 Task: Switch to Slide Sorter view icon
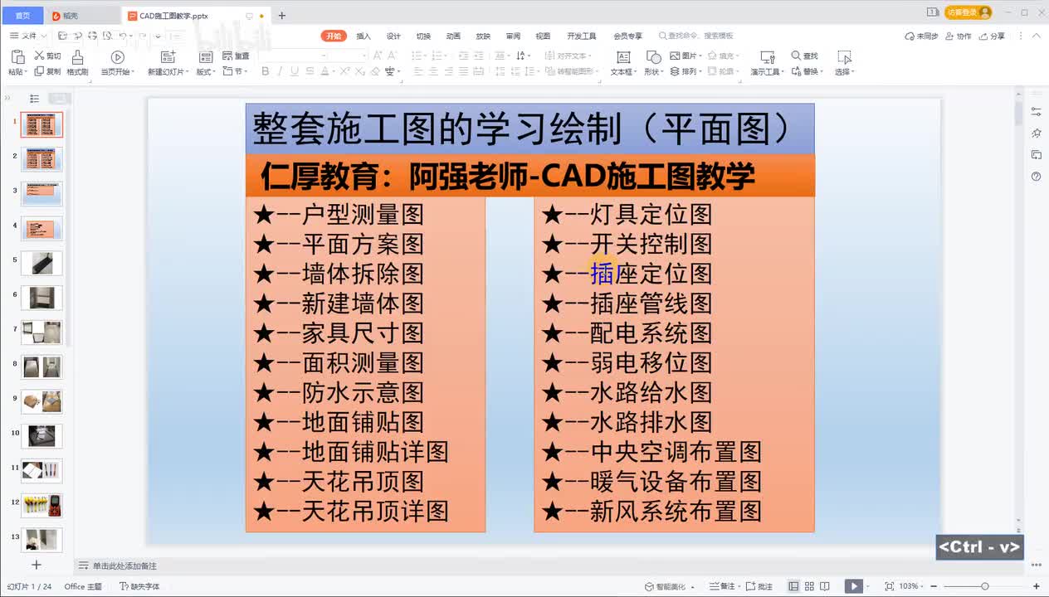pyautogui.click(x=810, y=586)
